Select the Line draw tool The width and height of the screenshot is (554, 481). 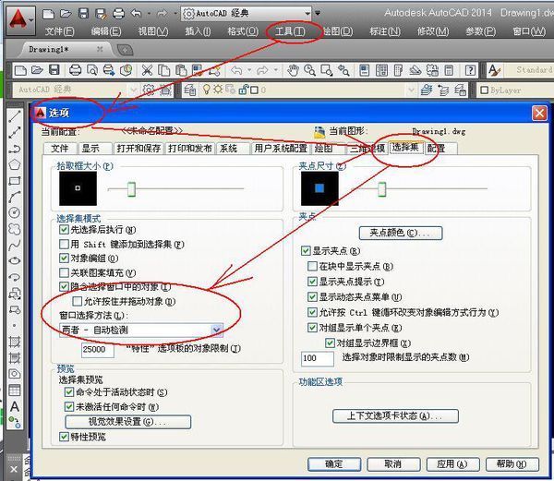[15, 116]
